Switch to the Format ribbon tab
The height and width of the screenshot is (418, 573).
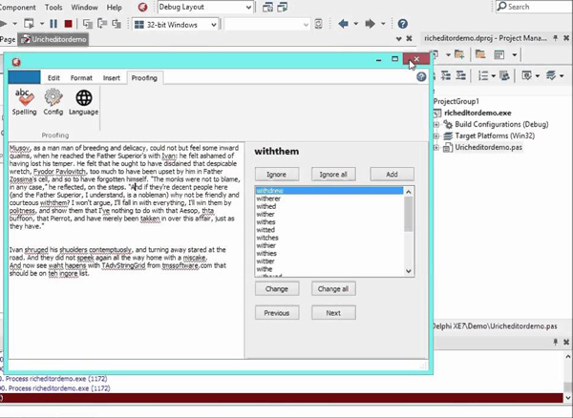[x=81, y=77]
